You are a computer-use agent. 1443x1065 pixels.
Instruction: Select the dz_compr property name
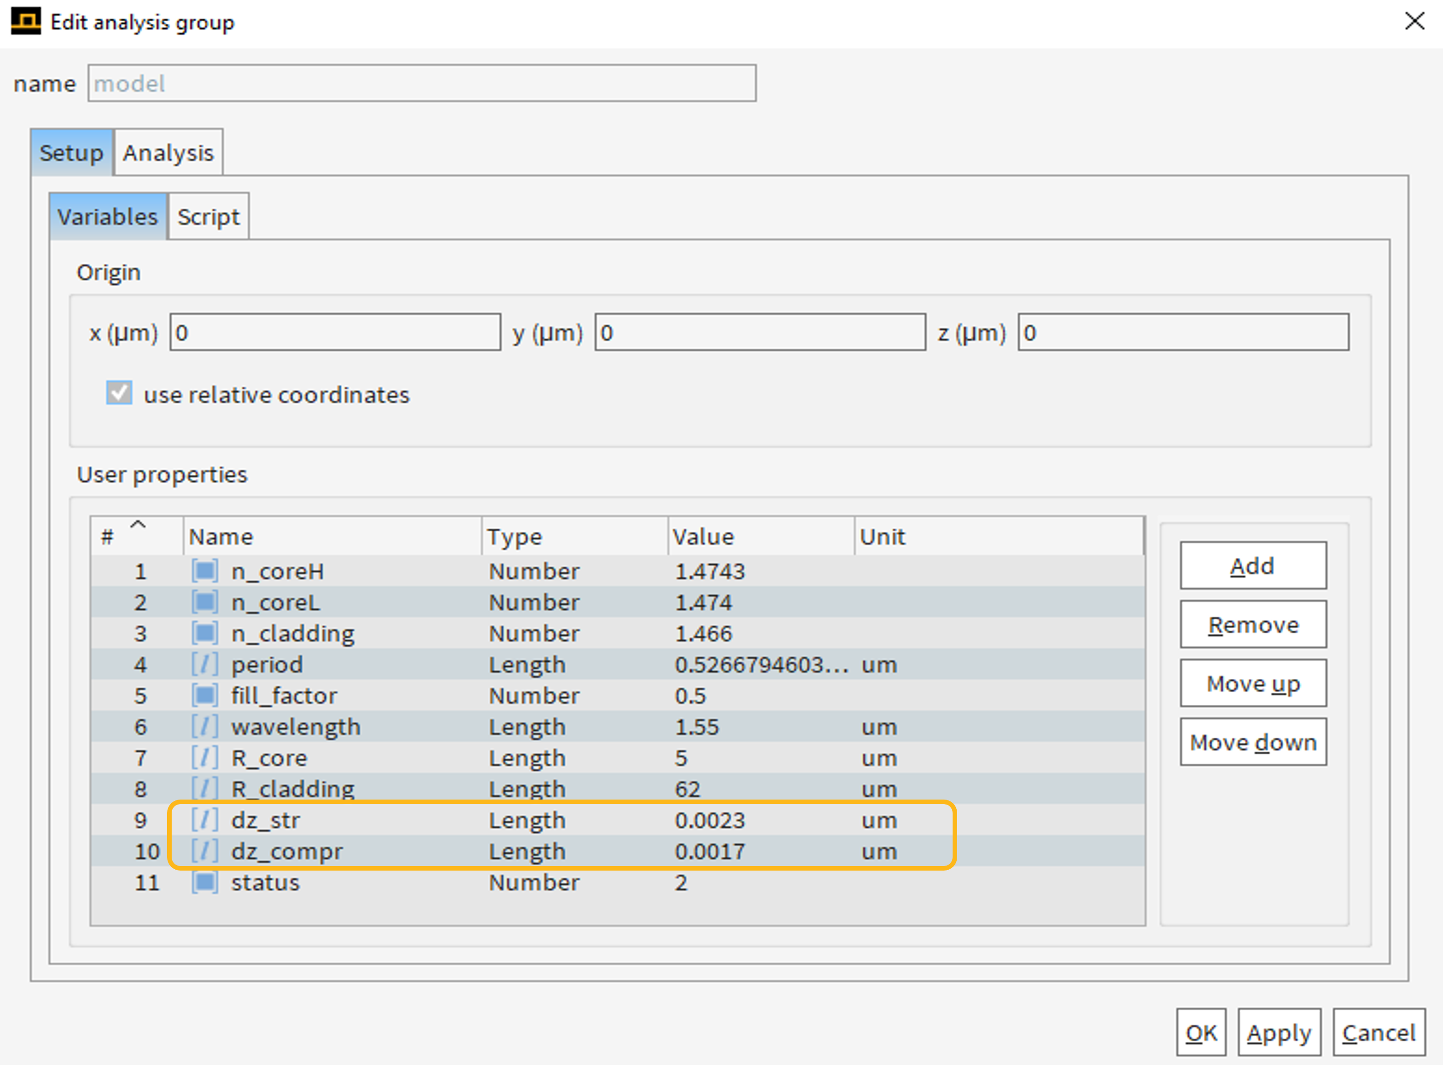287,851
